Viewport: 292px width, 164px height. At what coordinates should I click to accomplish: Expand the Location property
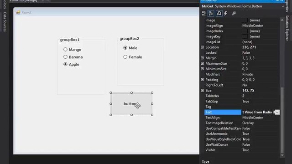click(x=203, y=47)
